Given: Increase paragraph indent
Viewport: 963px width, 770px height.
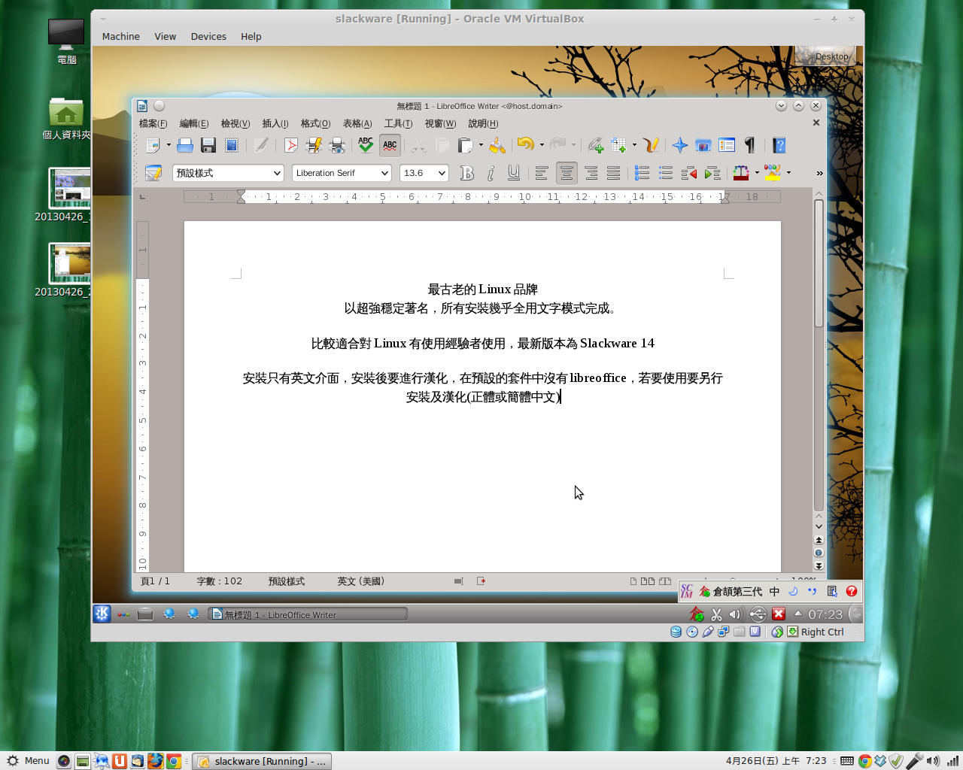Looking at the screenshot, I should 712,173.
